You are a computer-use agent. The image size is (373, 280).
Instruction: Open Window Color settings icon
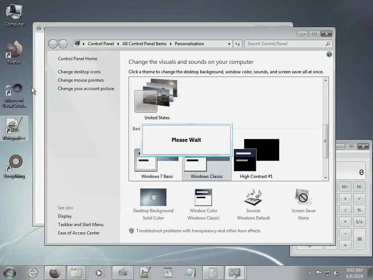point(203,197)
